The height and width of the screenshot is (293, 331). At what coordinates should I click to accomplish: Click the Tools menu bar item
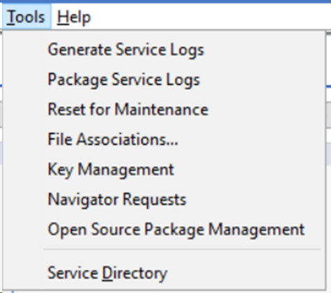tap(26, 17)
